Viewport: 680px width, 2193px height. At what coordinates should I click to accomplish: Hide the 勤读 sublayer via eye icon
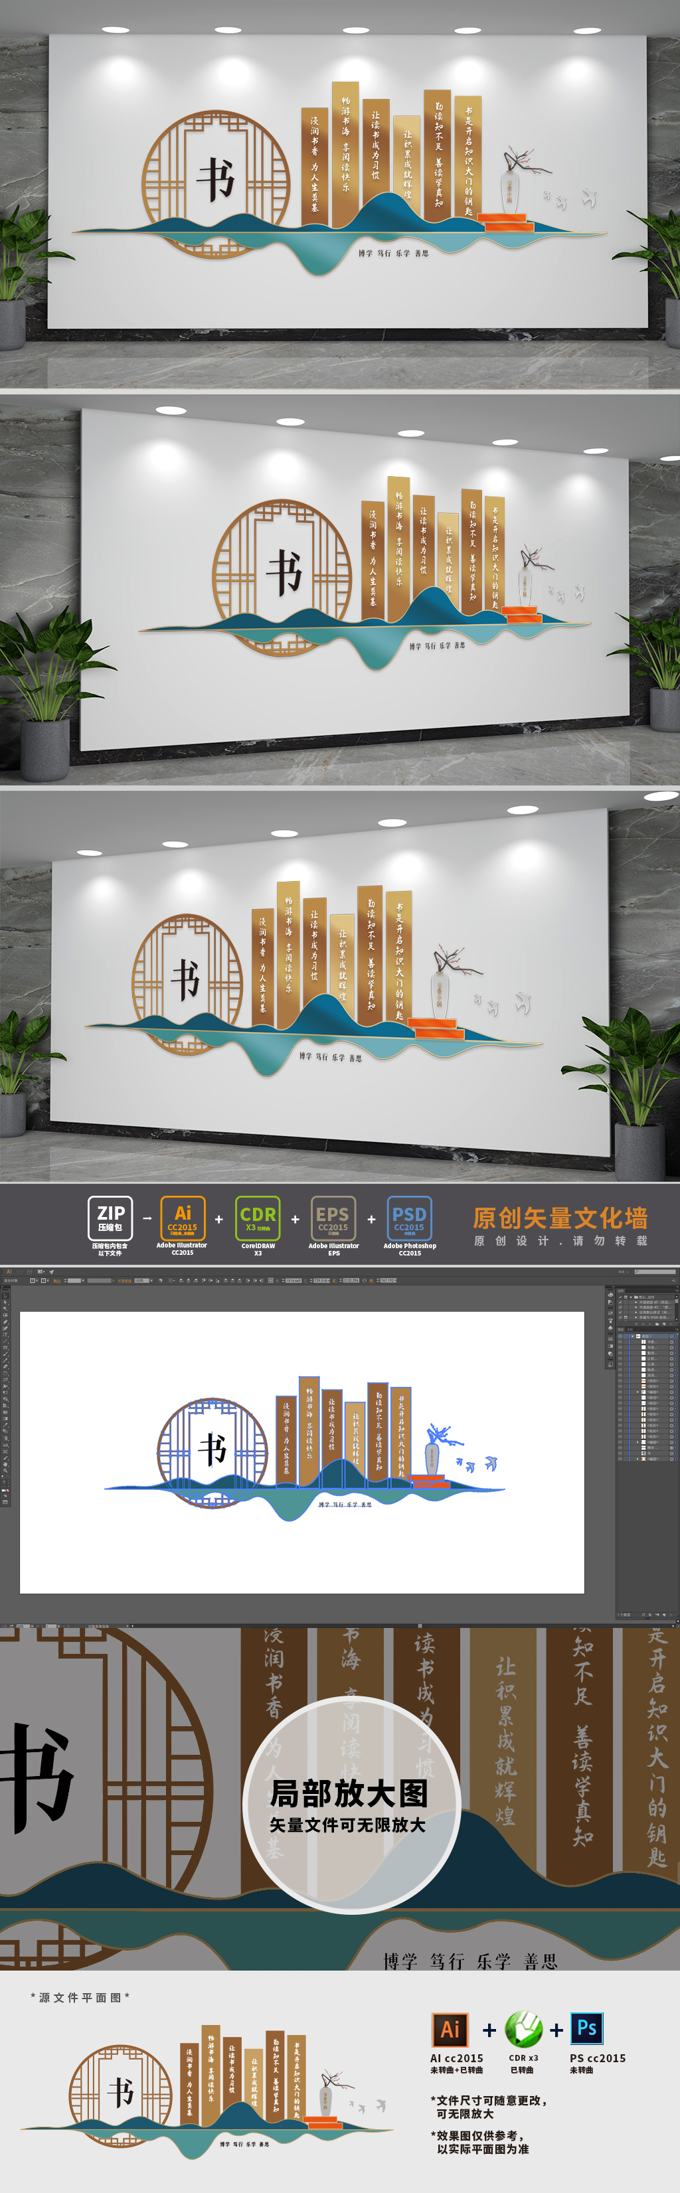(x=620, y=1354)
